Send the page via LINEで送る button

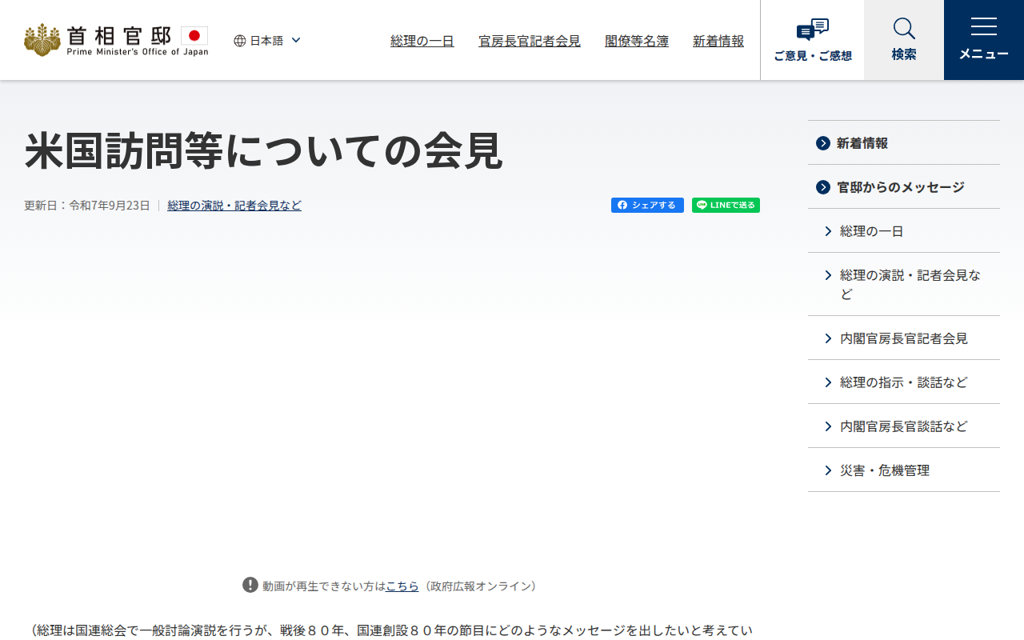click(726, 206)
